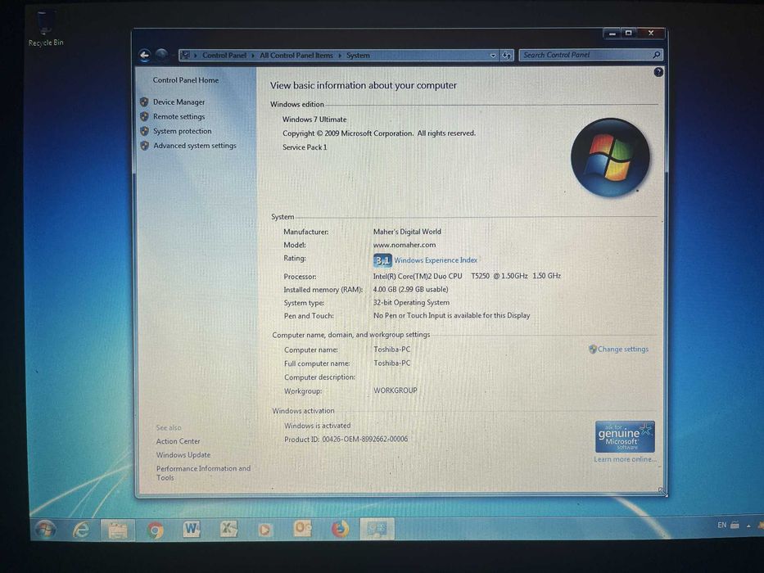Open Control Panel Home link
Viewport: 764px width, 573px height.
coord(186,80)
